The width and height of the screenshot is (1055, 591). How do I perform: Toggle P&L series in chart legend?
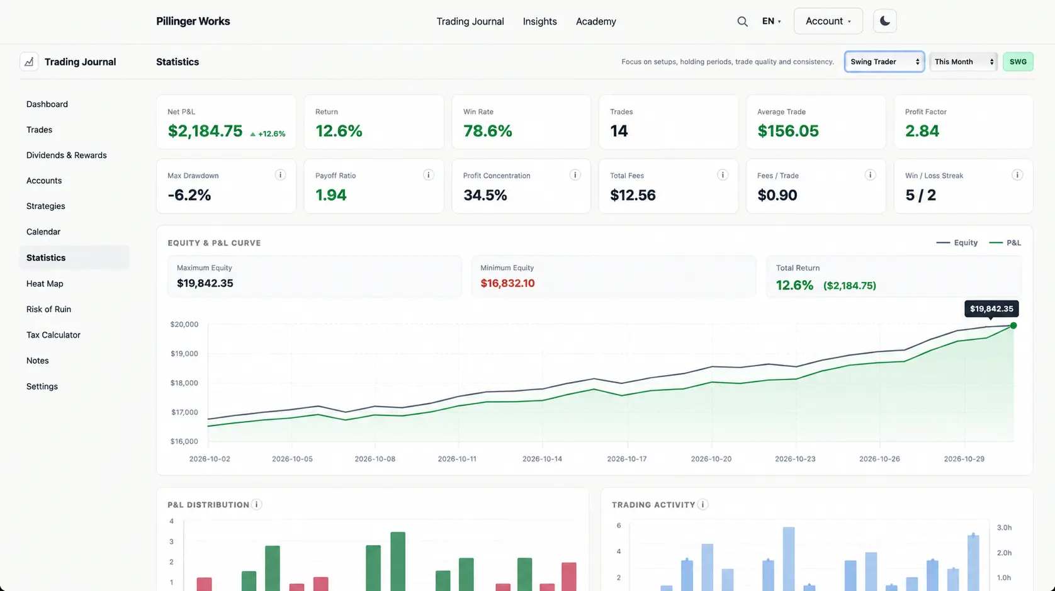(1005, 242)
